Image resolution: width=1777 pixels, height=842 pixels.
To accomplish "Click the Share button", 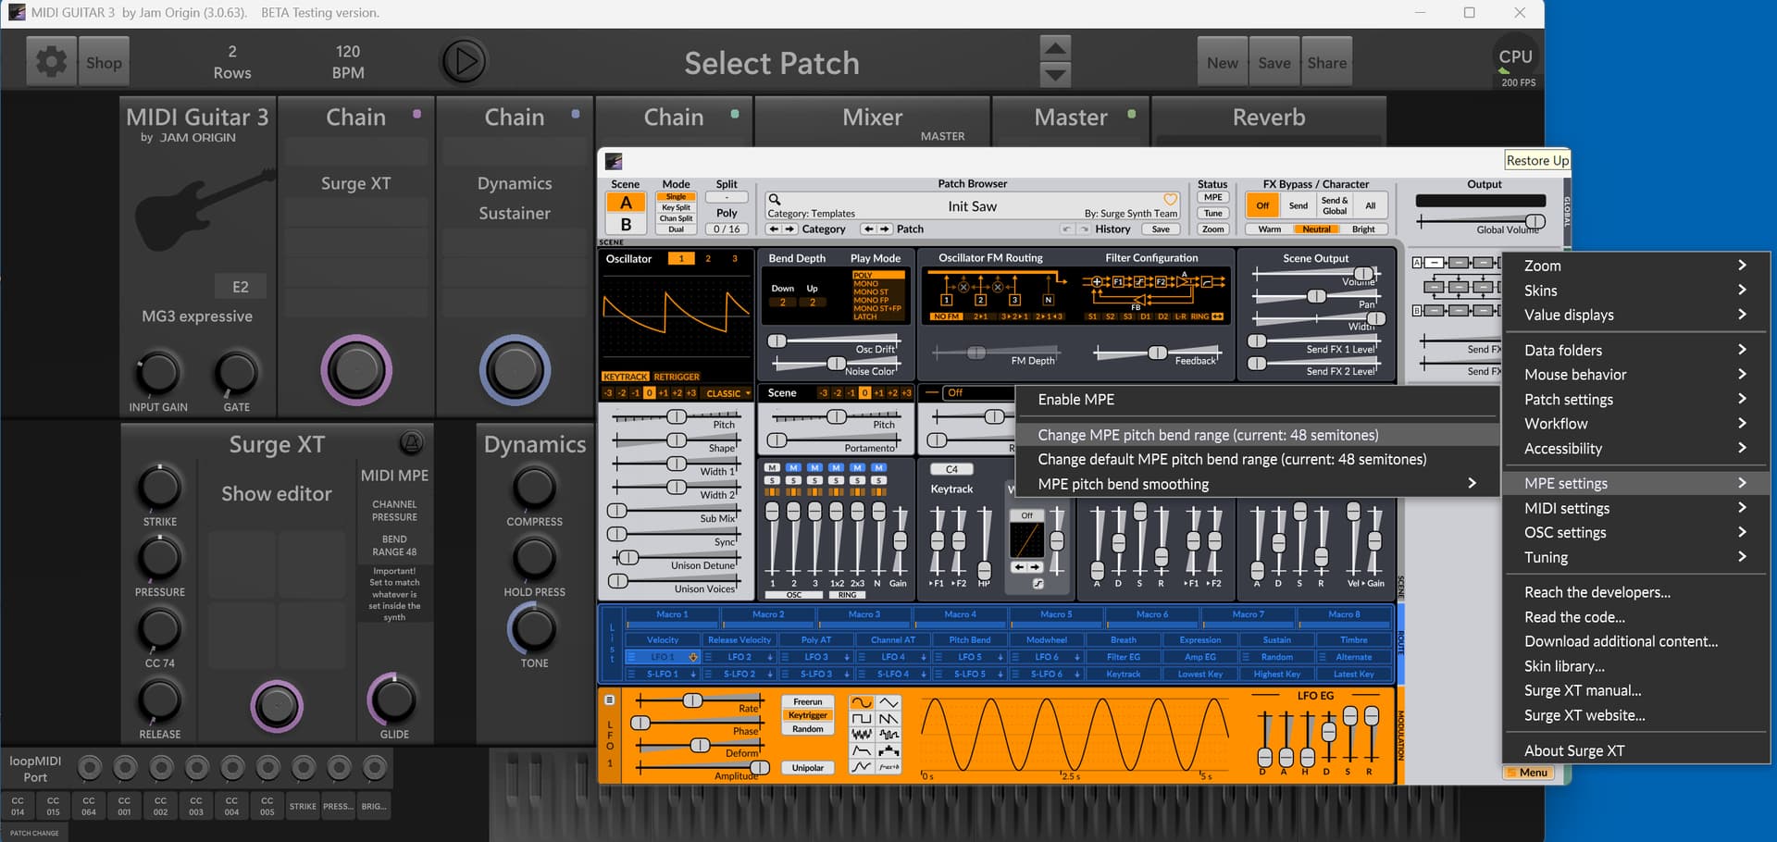I will [x=1326, y=62].
